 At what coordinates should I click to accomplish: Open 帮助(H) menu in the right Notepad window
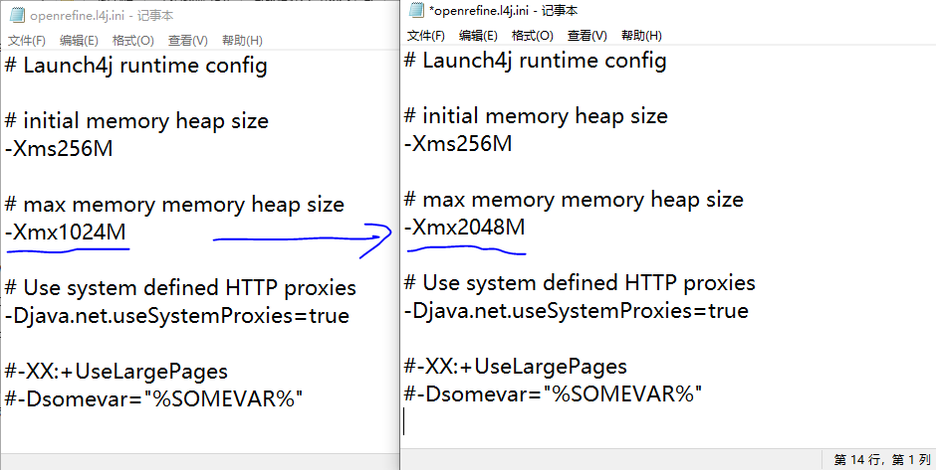(641, 36)
